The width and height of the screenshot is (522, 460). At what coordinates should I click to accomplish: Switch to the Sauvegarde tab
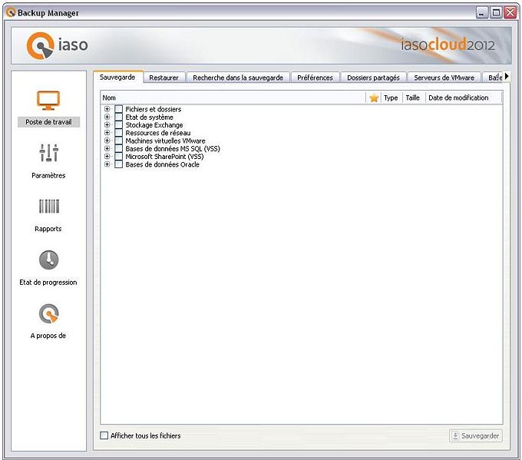(117, 77)
